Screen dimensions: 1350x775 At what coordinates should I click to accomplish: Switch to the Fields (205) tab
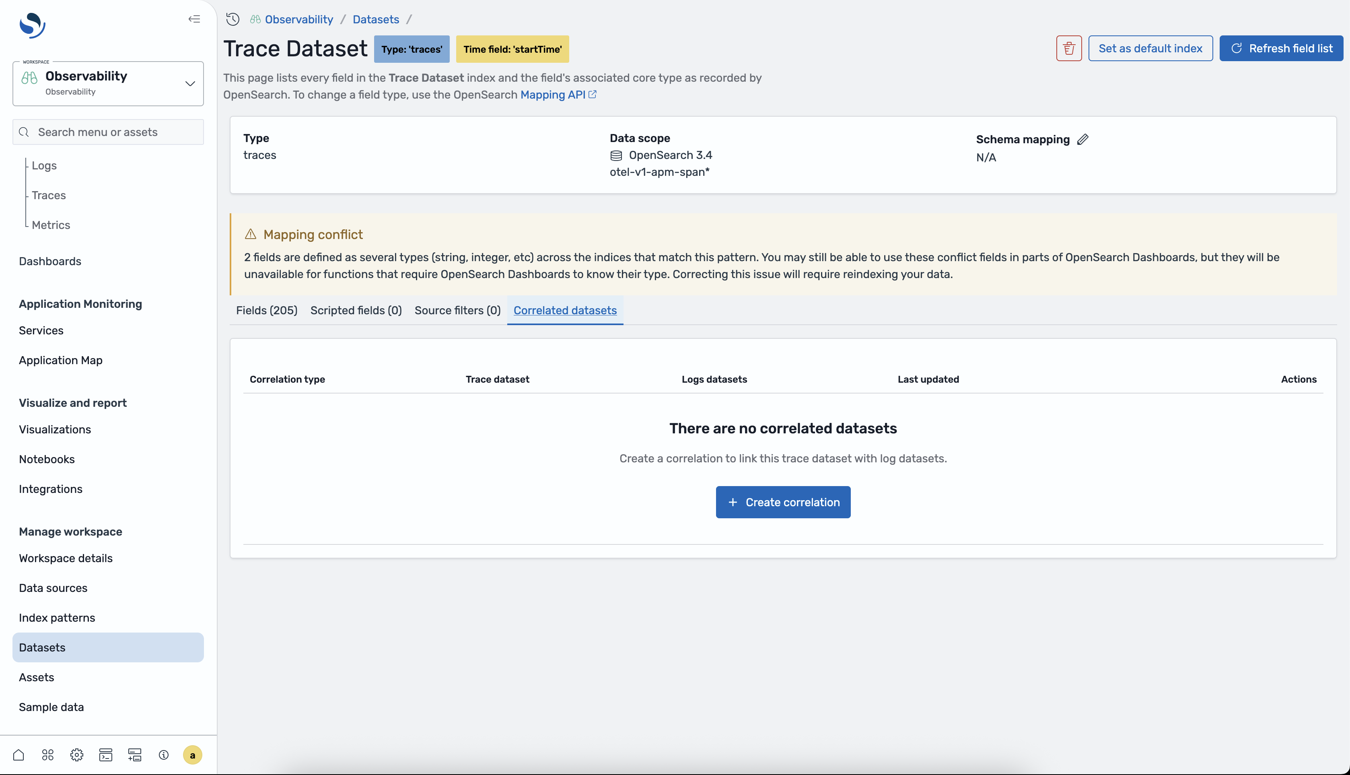click(x=267, y=310)
